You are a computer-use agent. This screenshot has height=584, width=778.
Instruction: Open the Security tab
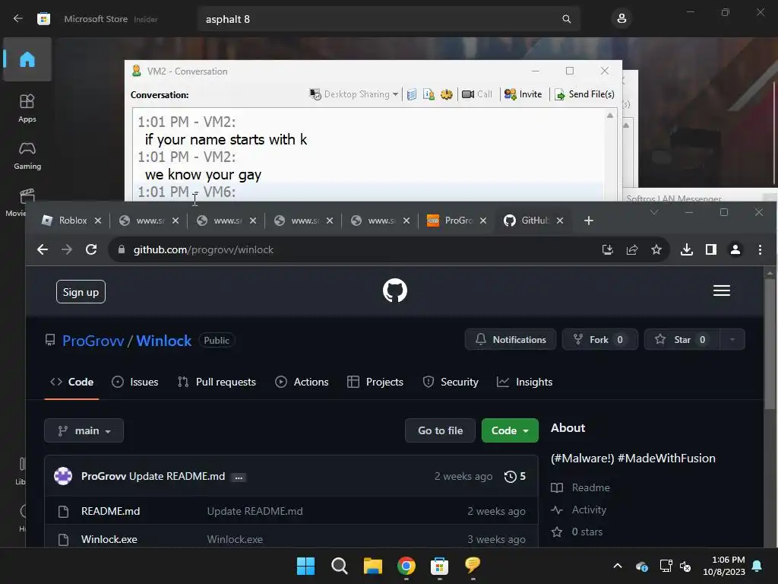click(x=451, y=382)
